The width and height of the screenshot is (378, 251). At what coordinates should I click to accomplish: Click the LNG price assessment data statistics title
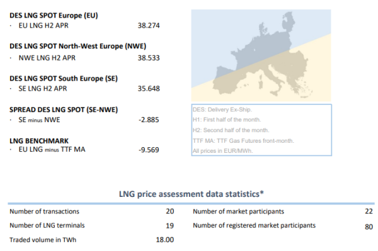(192, 194)
